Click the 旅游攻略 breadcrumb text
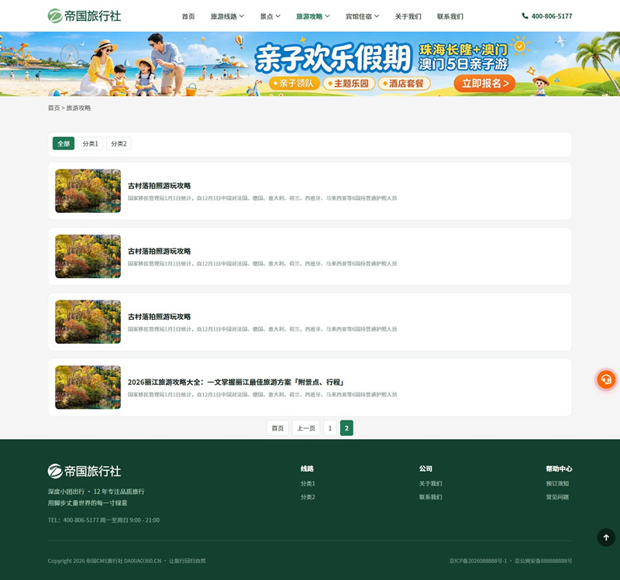This screenshot has width=620, height=580. [x=78, y=108]
